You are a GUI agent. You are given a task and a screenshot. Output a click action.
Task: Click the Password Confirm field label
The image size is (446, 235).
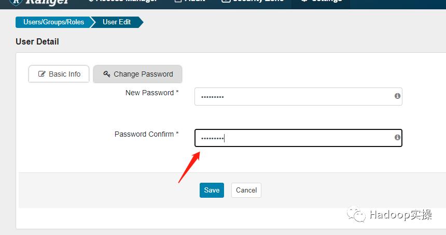(146, 134)
